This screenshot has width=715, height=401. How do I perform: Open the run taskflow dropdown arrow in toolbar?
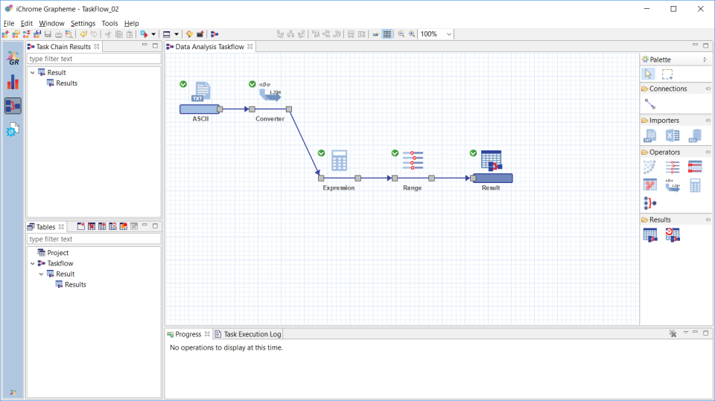(x=153, y=34)
